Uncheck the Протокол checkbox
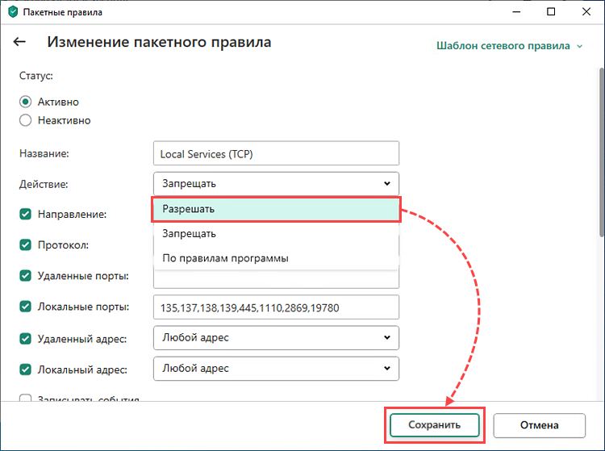The image size is (605, 451). click(x=26, y=245)
